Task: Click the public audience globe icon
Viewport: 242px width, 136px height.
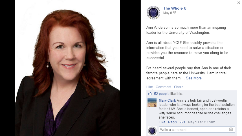Action: 175,12
